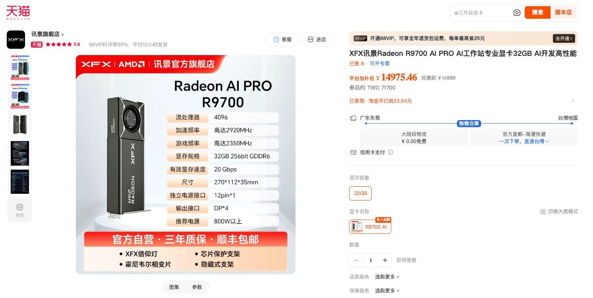Select the R9700 AI card option
This screenshot has height=298, width=593.
pyautogui.click(x=370, y=227)
